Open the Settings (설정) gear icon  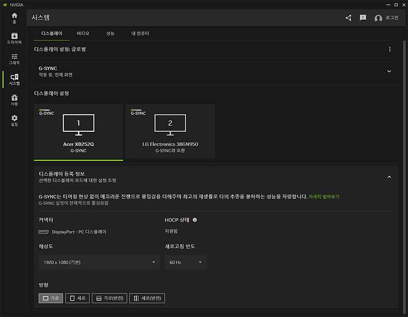click(14, 121)
